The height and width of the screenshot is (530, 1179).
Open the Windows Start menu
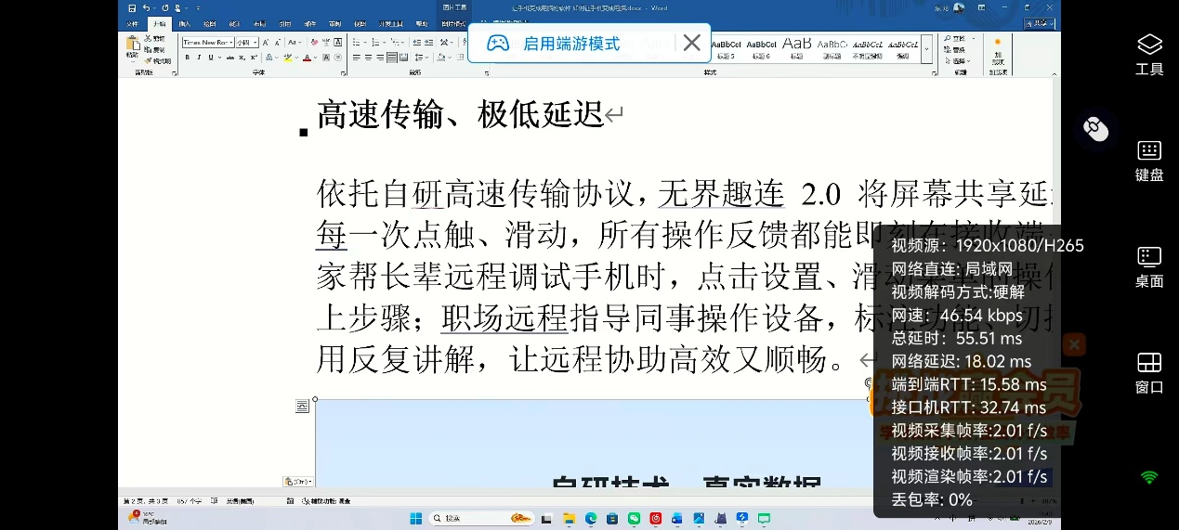(415, 518)
